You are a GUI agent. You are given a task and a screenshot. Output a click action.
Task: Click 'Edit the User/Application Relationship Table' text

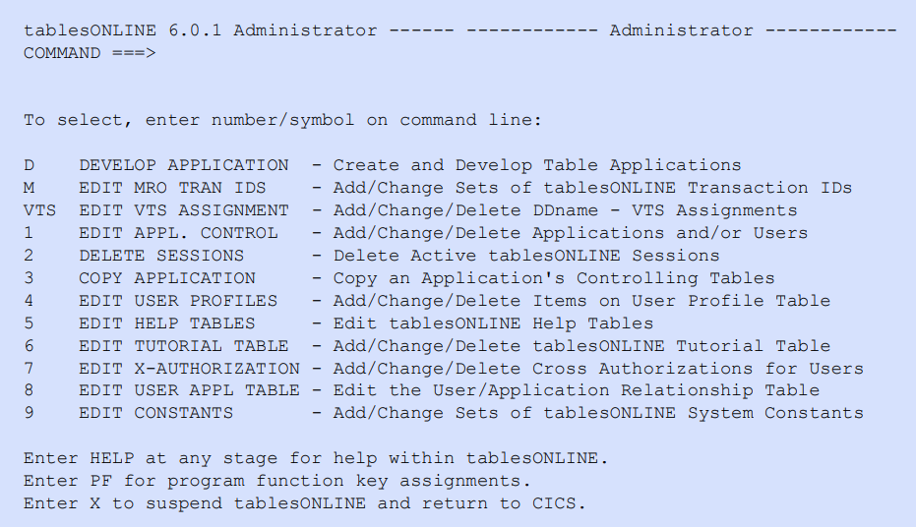[x=576, y=390]
